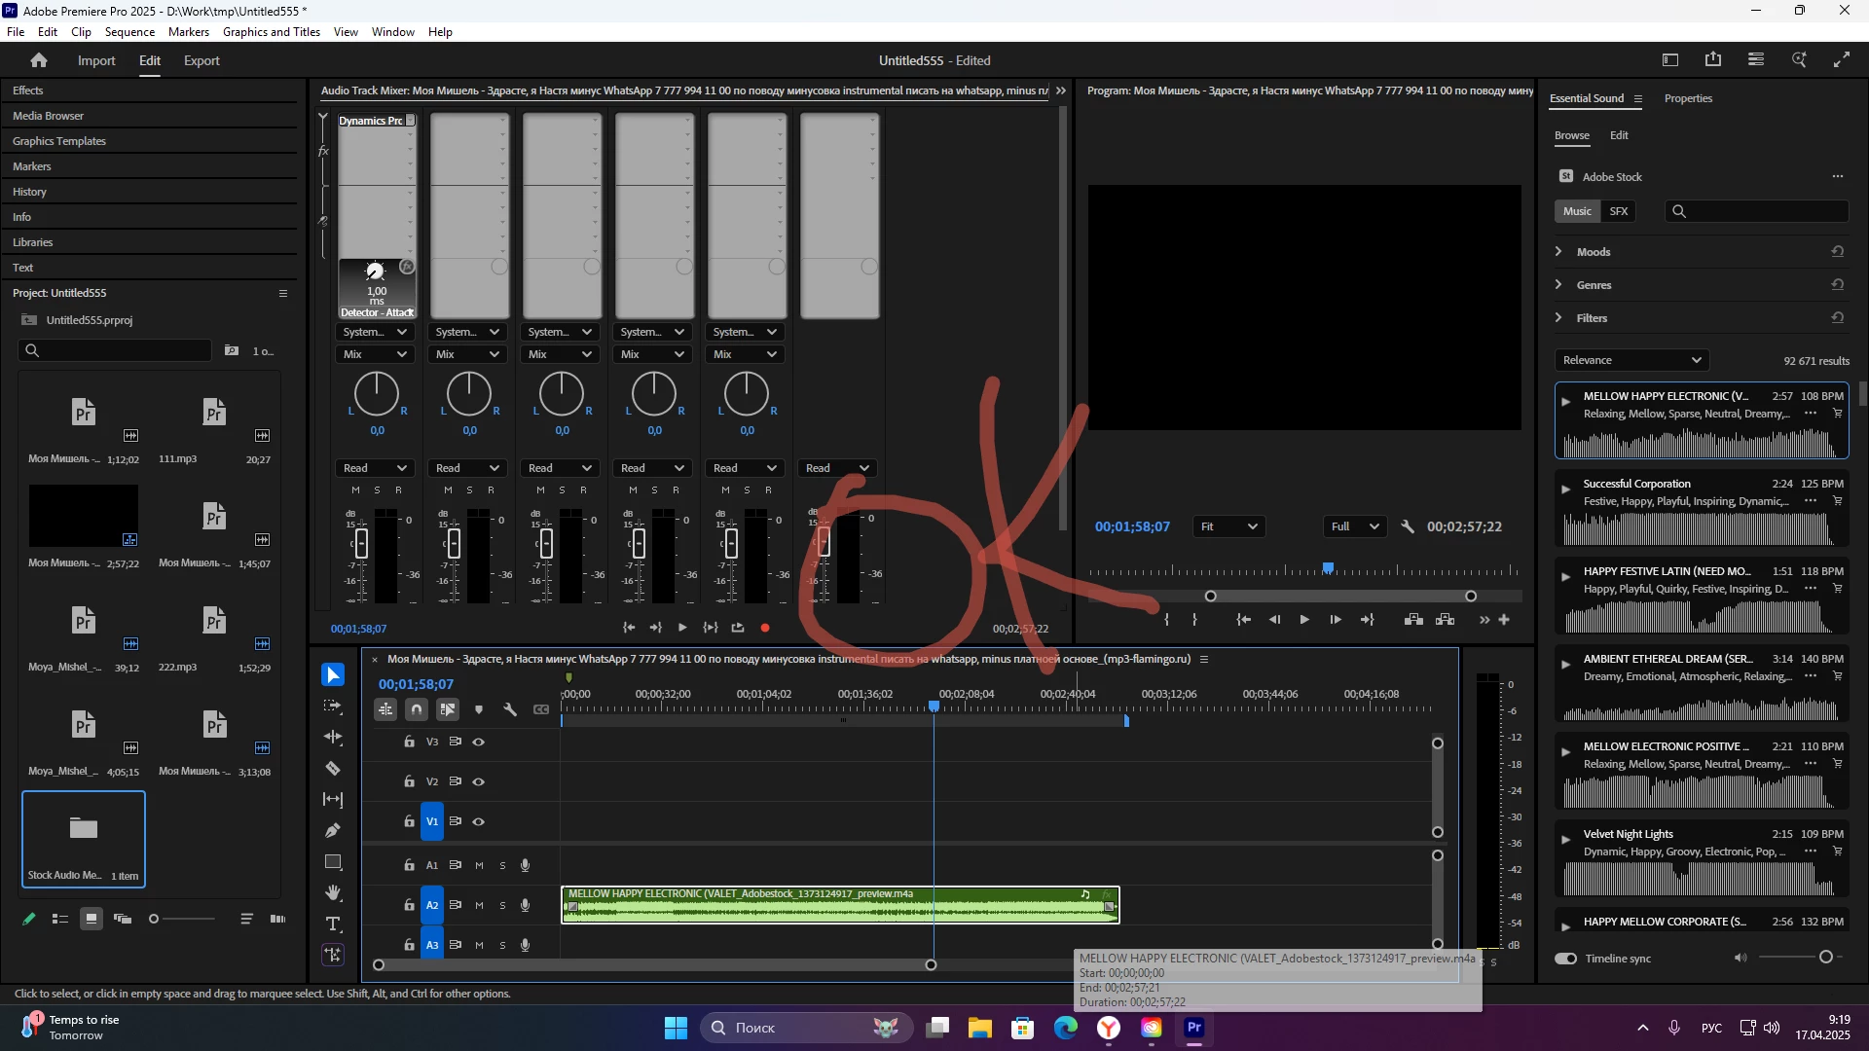Open the Fit zoom level dropdown

(x=1228, y=526)
